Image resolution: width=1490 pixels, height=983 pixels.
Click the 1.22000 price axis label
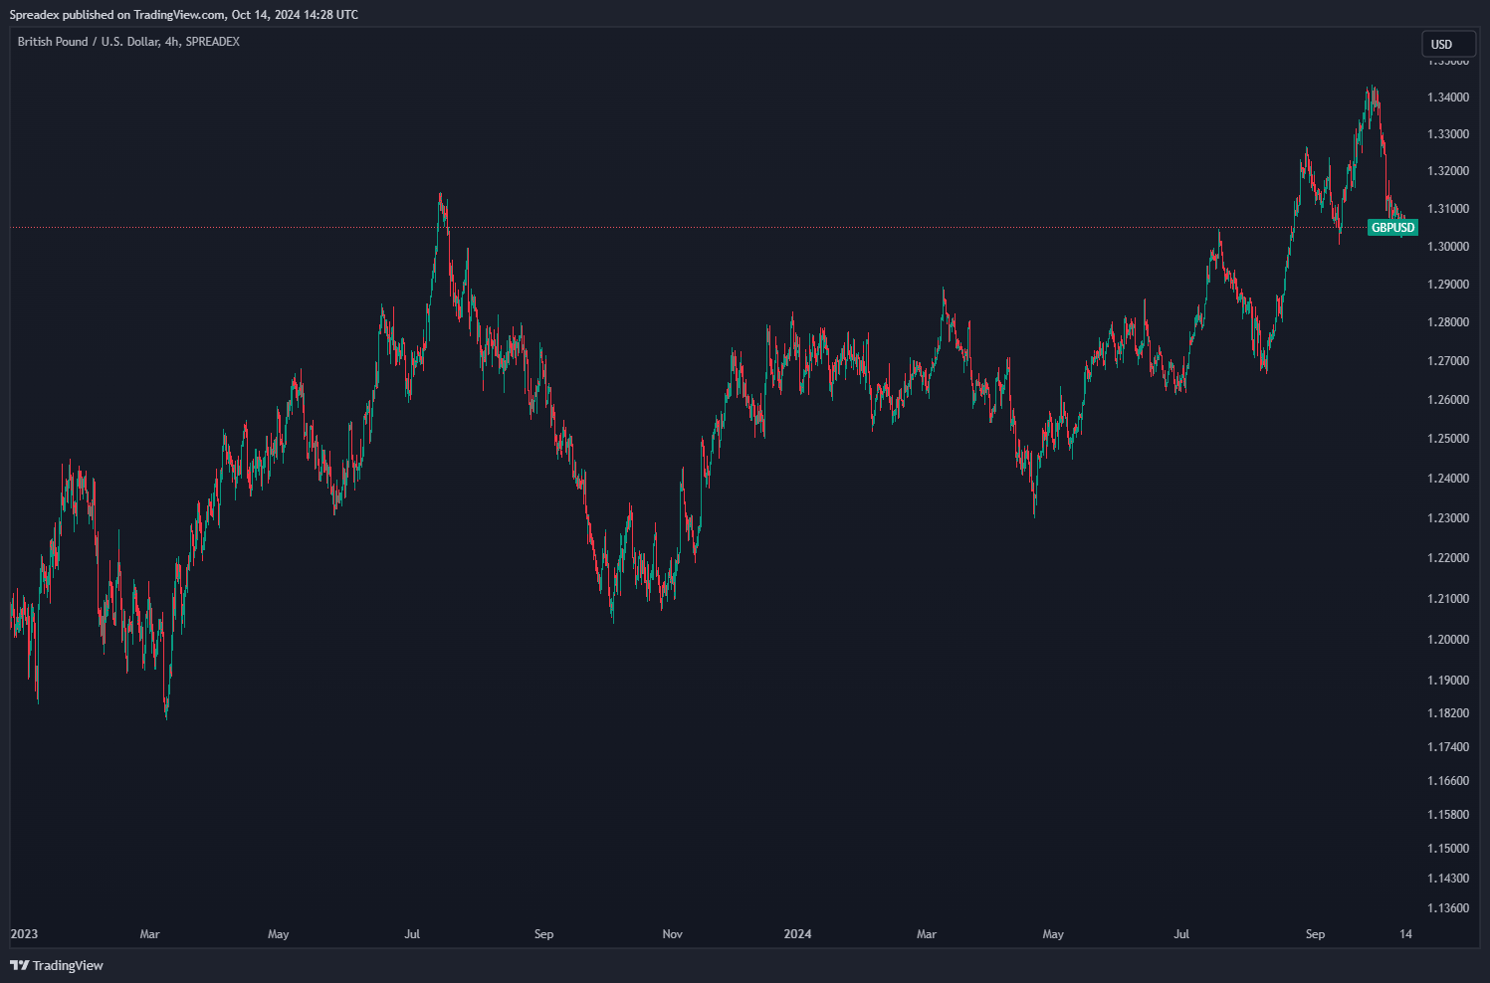pyautogui.click(x=1448, y=558)
